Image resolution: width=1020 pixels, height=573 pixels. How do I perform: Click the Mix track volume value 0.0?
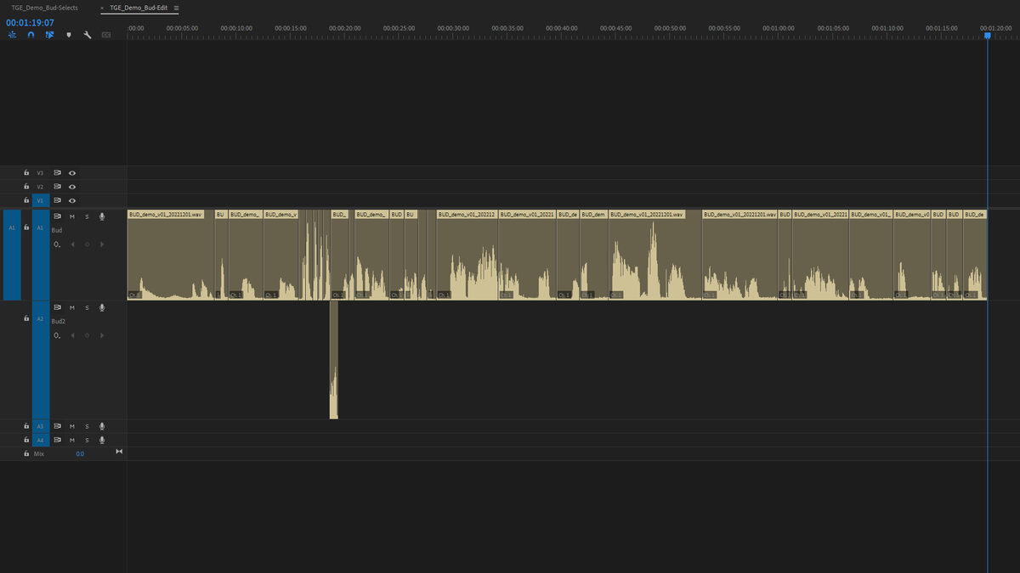[80, 454]
